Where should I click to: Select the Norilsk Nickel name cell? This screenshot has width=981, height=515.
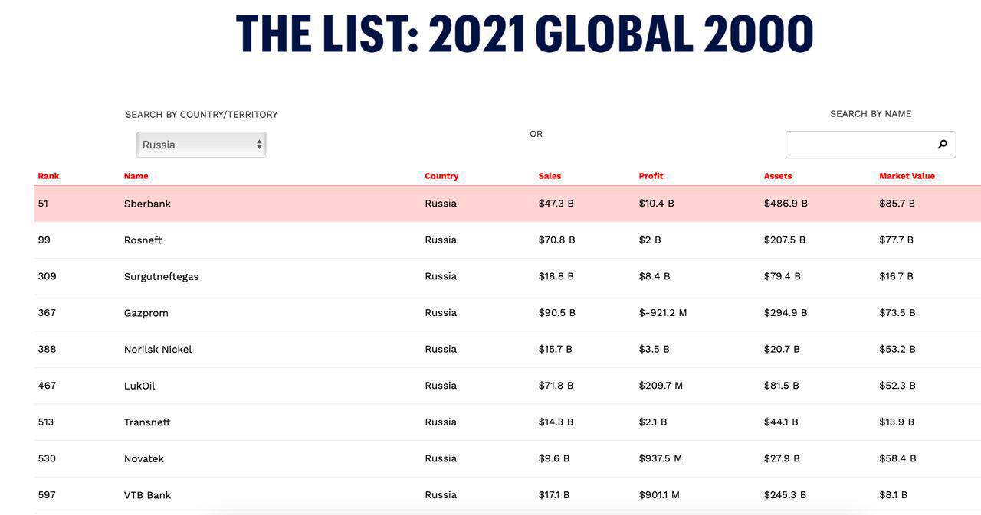[158, 350]
